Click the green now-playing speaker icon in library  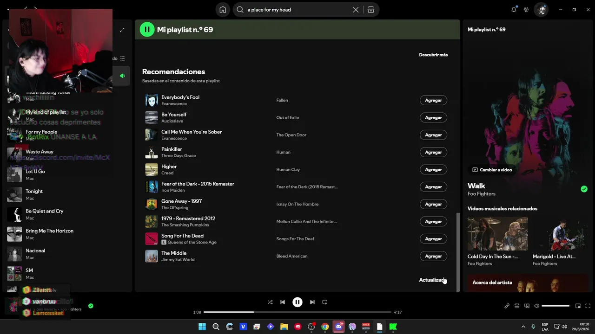122,76
